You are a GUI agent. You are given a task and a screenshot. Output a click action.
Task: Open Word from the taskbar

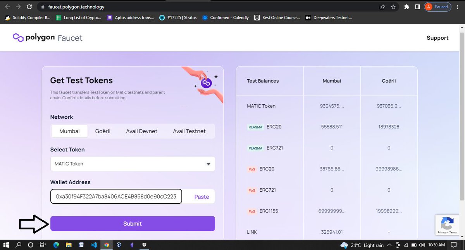(81, 245)
